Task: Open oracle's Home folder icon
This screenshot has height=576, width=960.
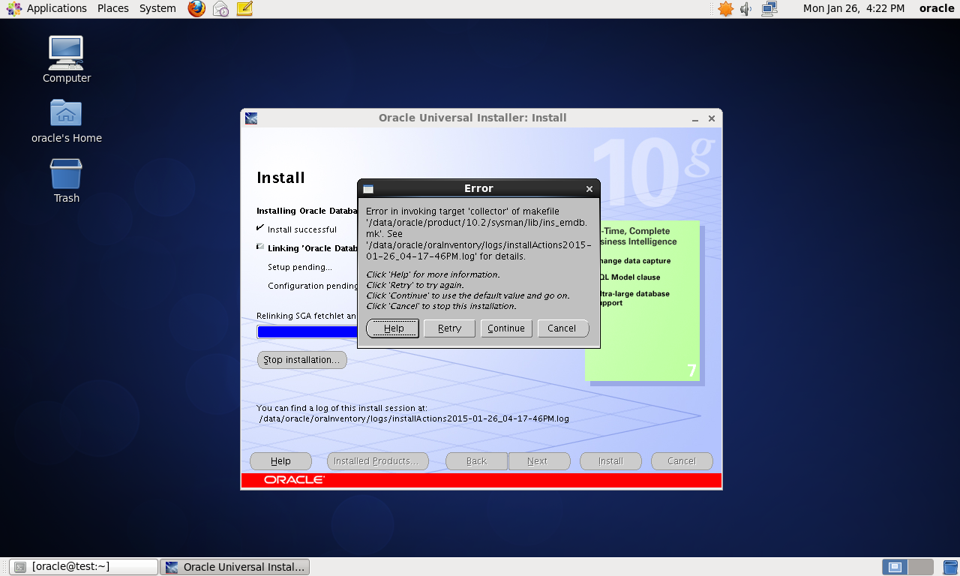Action: pos(67,121)
